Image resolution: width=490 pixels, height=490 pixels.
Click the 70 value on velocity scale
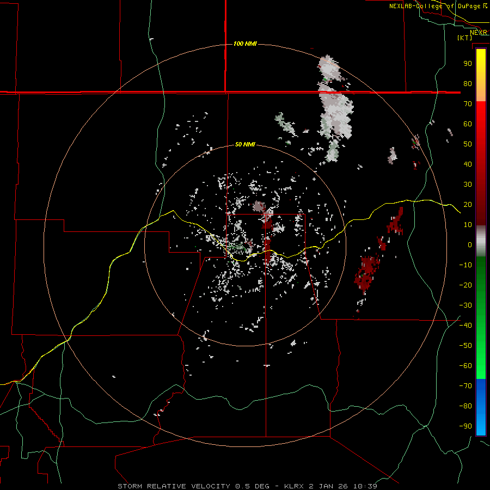point(468,104)
